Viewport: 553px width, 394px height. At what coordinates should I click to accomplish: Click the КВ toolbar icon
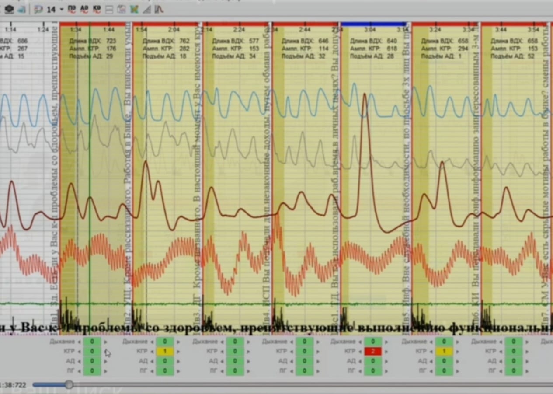tap(97, 9)
